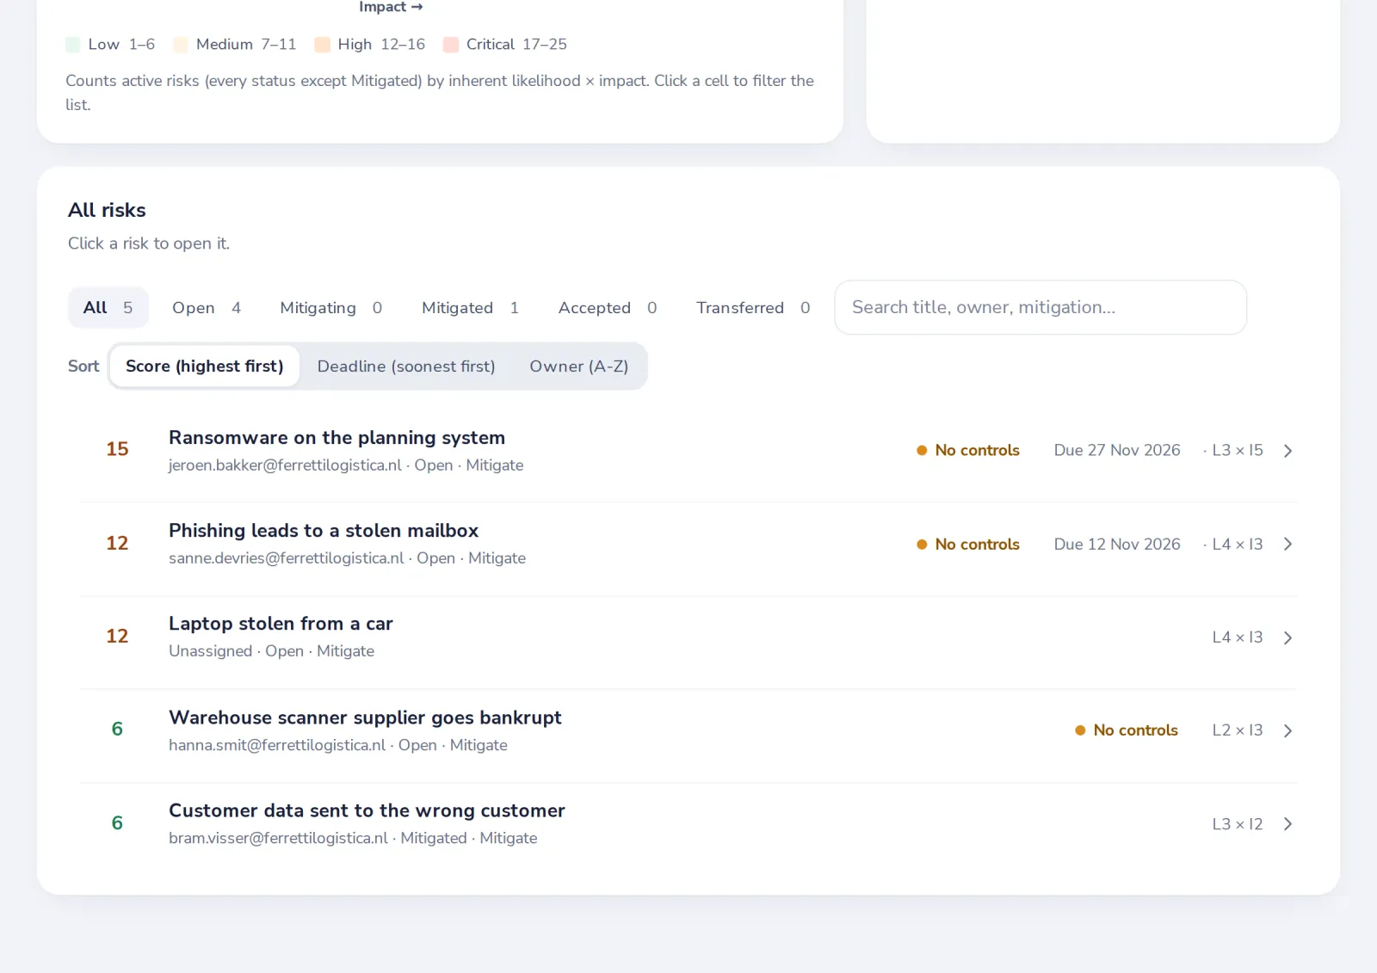Open the Laptop stolen from a car risk
Viewport: 1377px width, 973px height.
(x=688, y=637)
